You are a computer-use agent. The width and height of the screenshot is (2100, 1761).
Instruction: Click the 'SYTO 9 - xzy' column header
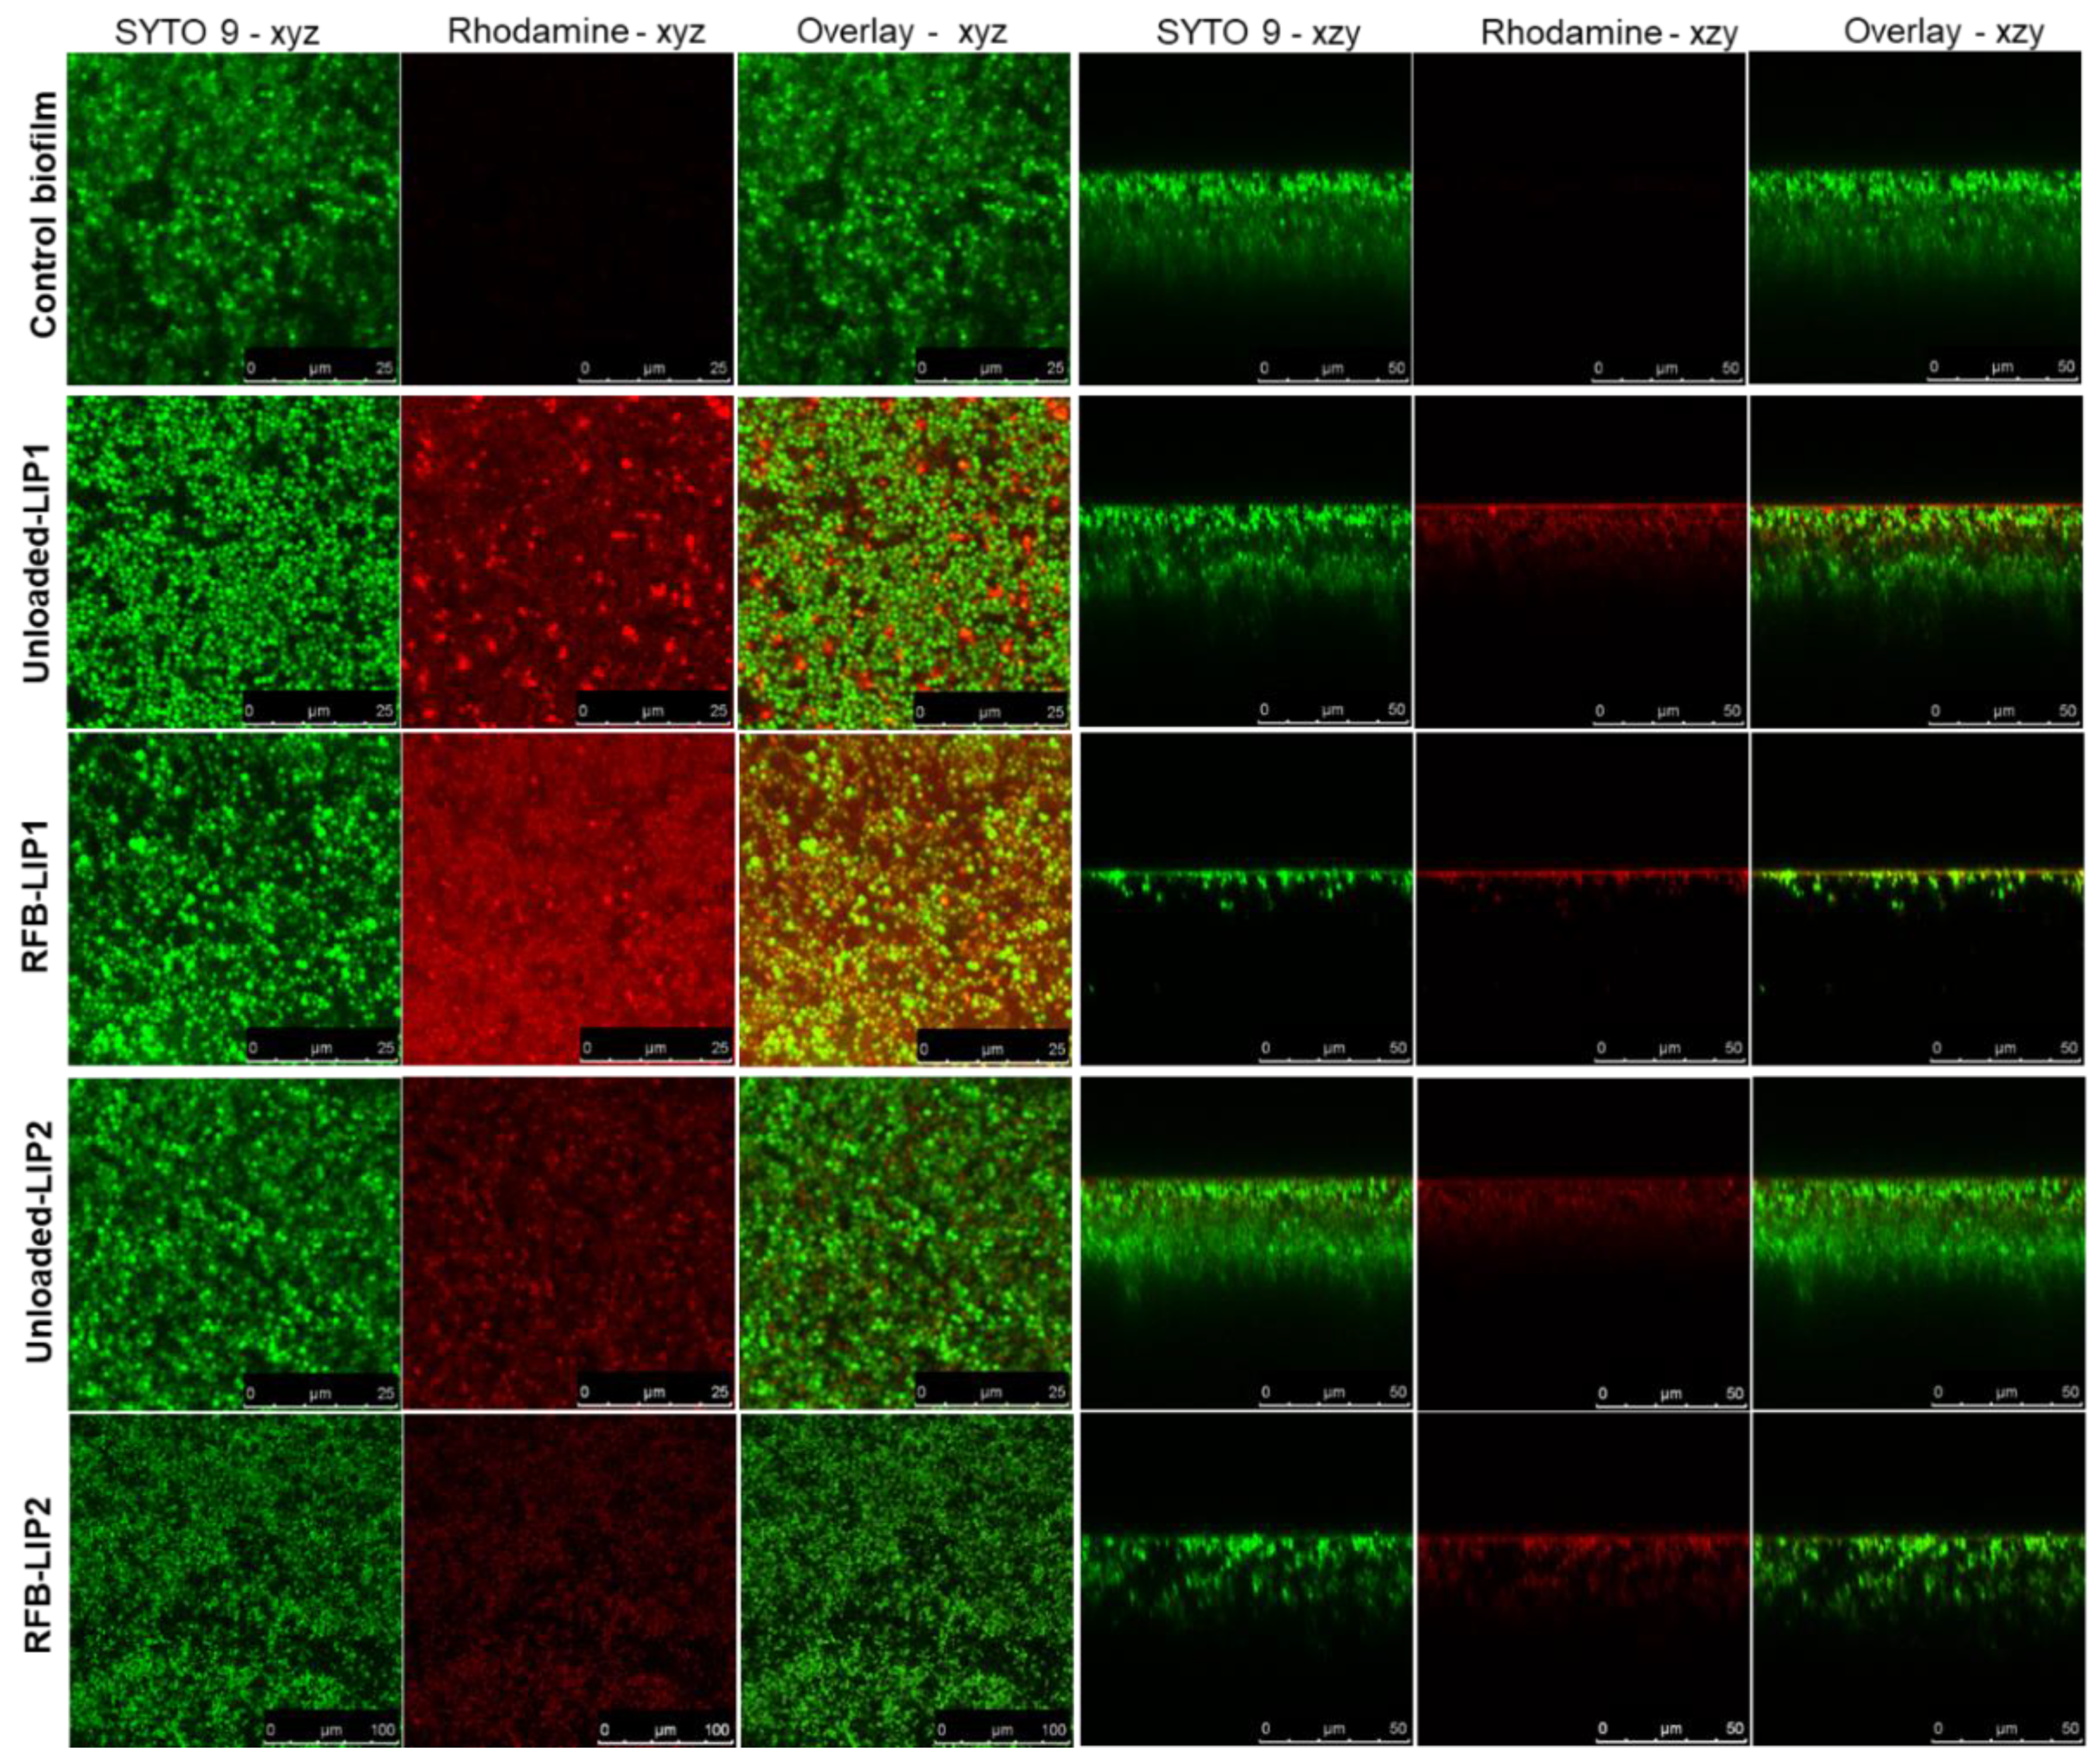[x=1257, y=32]
